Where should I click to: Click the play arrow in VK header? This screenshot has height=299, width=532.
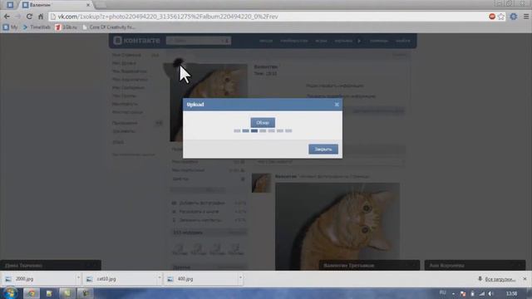click(x=359, y=41)
